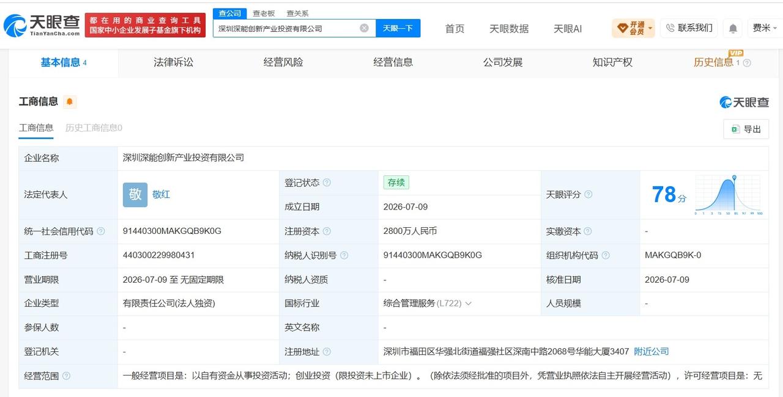Click help icon beside 登记状态
This screenshot has height=397, width=783.
(x=327, y=183)
